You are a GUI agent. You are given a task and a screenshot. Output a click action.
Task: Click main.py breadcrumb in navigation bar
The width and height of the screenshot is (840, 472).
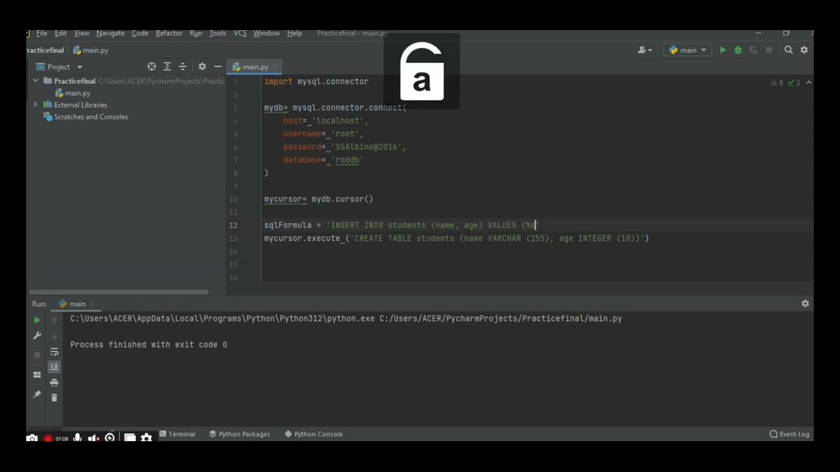point(91,50)
